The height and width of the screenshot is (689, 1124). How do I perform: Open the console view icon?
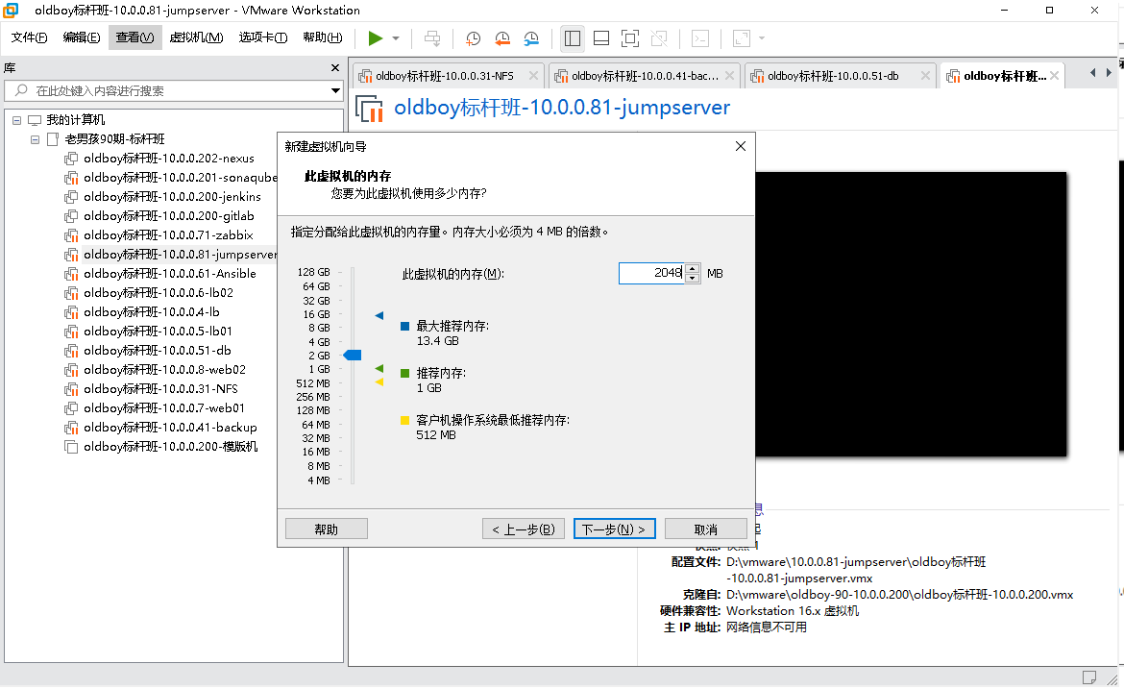(699, 38)
